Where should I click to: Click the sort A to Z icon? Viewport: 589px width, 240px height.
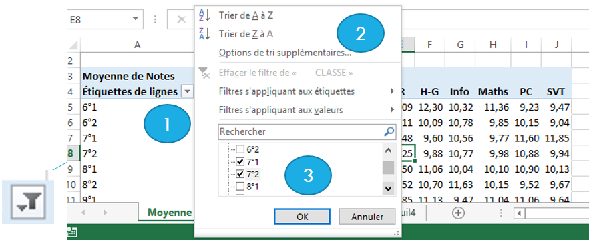tap(204, 16)
